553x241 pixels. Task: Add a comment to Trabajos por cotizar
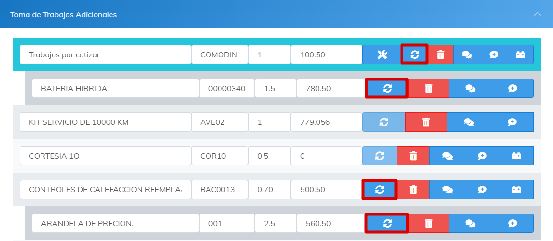[x=494, y=55]
